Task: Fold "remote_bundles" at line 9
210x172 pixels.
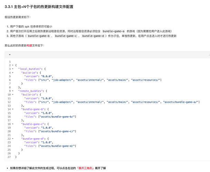Action: (13, 91)
